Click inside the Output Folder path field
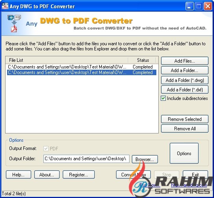214x198 pixels. pyautogui.click(x=86, y=159)
